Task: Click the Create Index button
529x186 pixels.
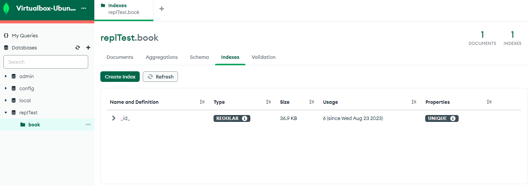Action: pos(120,77)
